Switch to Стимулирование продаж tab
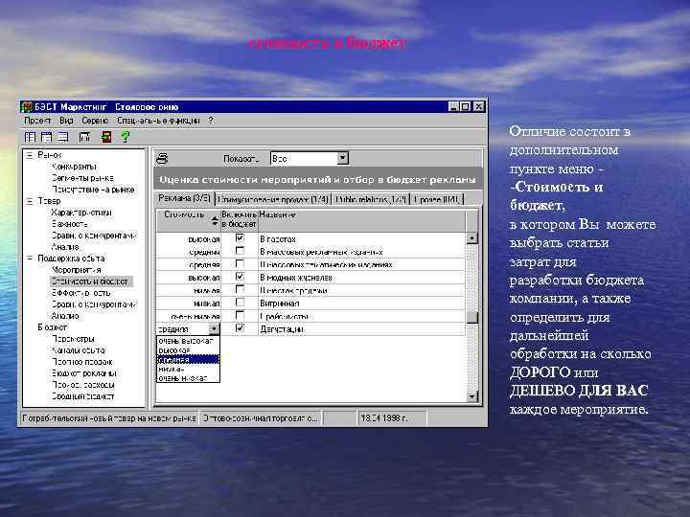 [x=273, y=199]
